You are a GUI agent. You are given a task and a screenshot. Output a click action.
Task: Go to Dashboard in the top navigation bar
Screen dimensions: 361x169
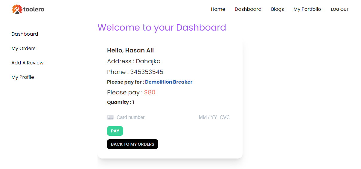click(x=248, y=9)
